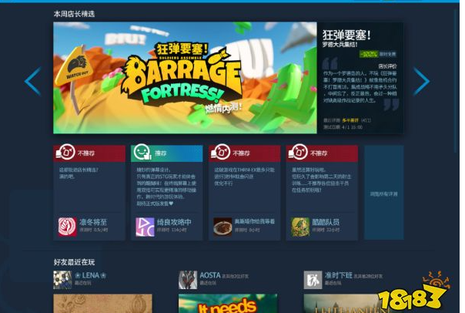The width and height of the screenshot is (465, 313).
Task: Open 绮良攻略中's purple avatar
Action: point(145,227)
